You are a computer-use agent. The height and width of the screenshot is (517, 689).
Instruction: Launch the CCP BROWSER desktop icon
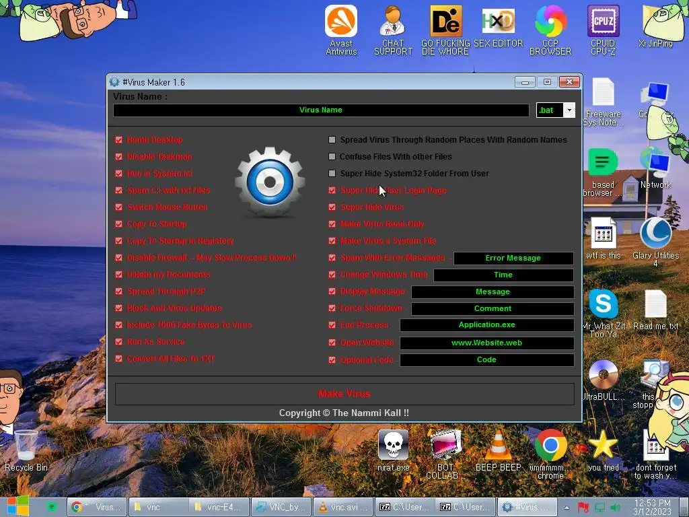click(x=550, y=30)
